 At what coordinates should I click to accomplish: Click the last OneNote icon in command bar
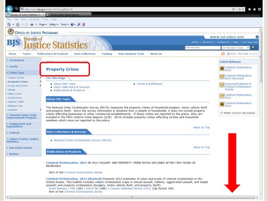click(x=84, y=24)
